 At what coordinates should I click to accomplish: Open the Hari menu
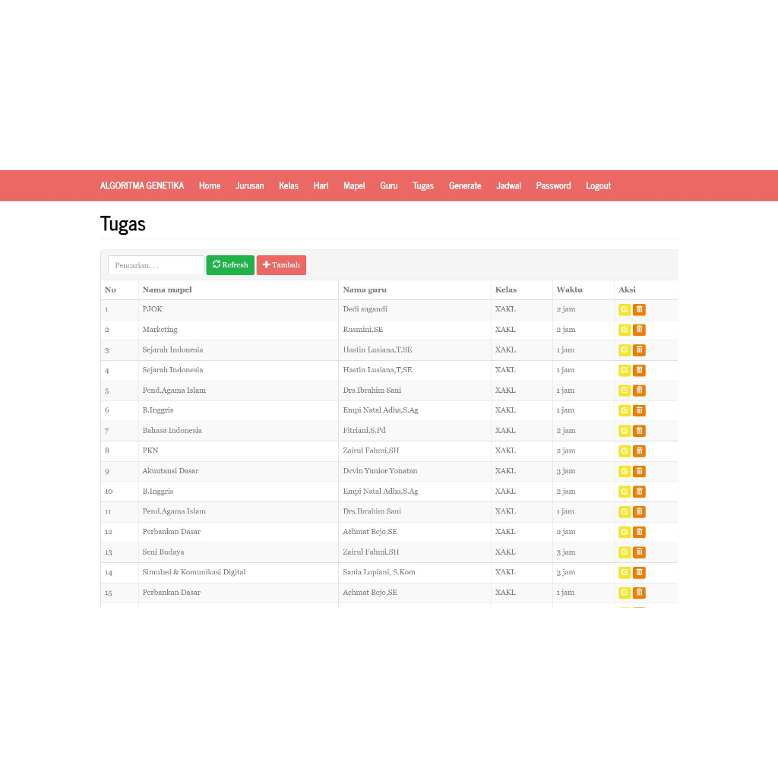[x=321, y=185]
